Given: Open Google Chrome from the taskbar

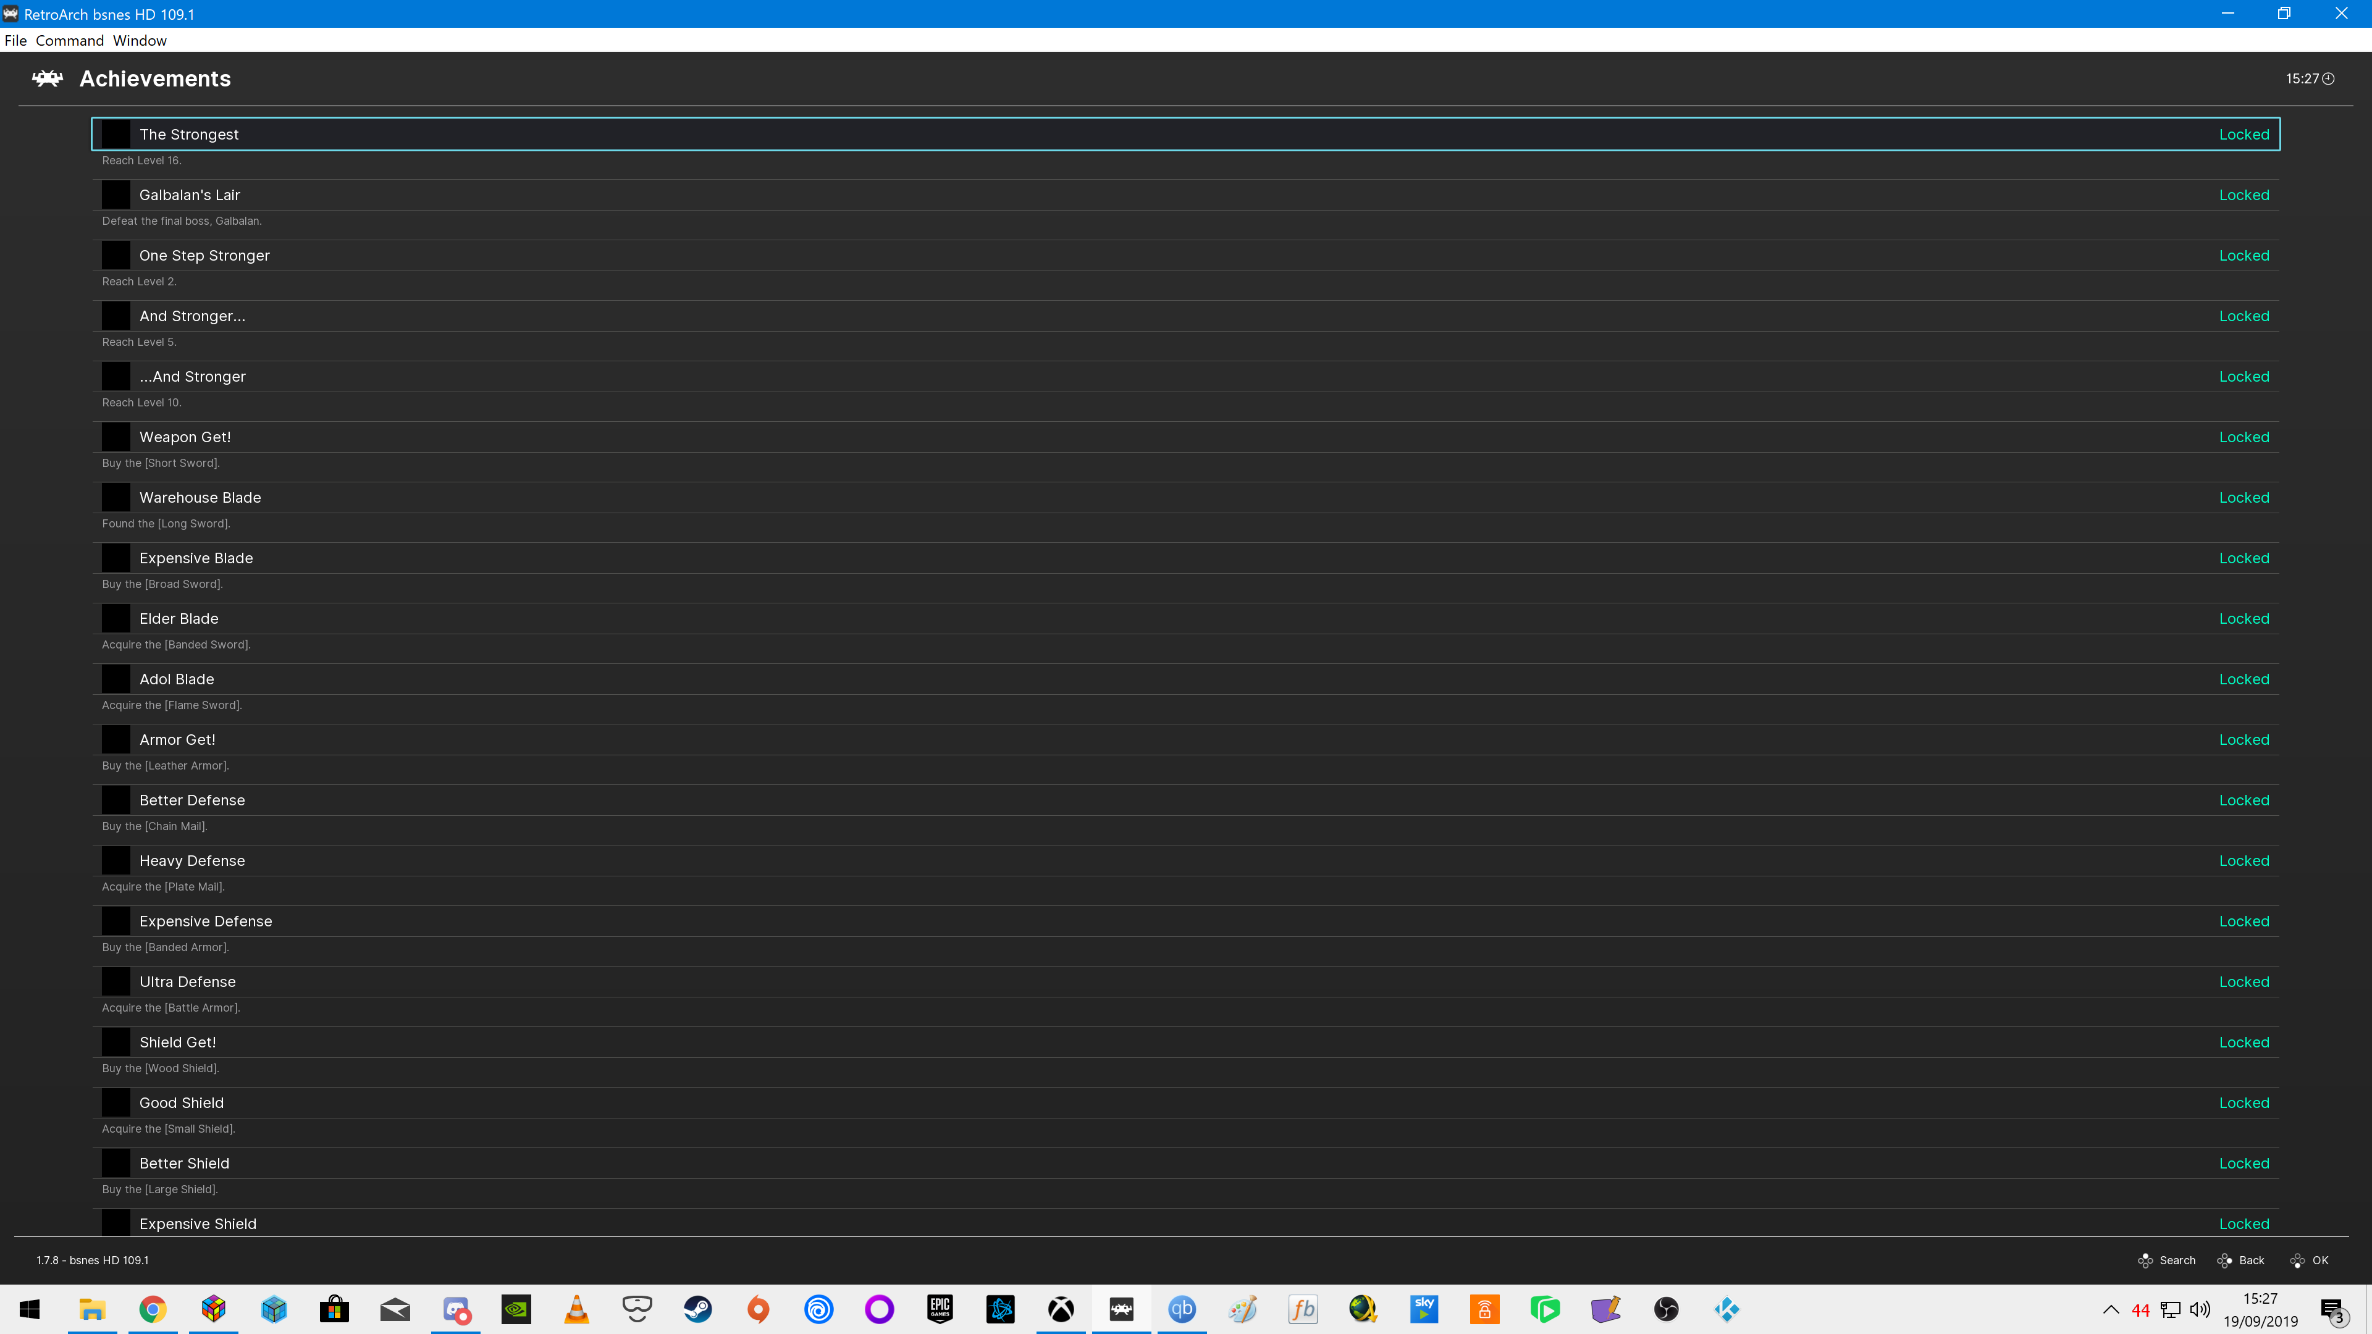Looking at the screenshot, I should [153, 1309].
